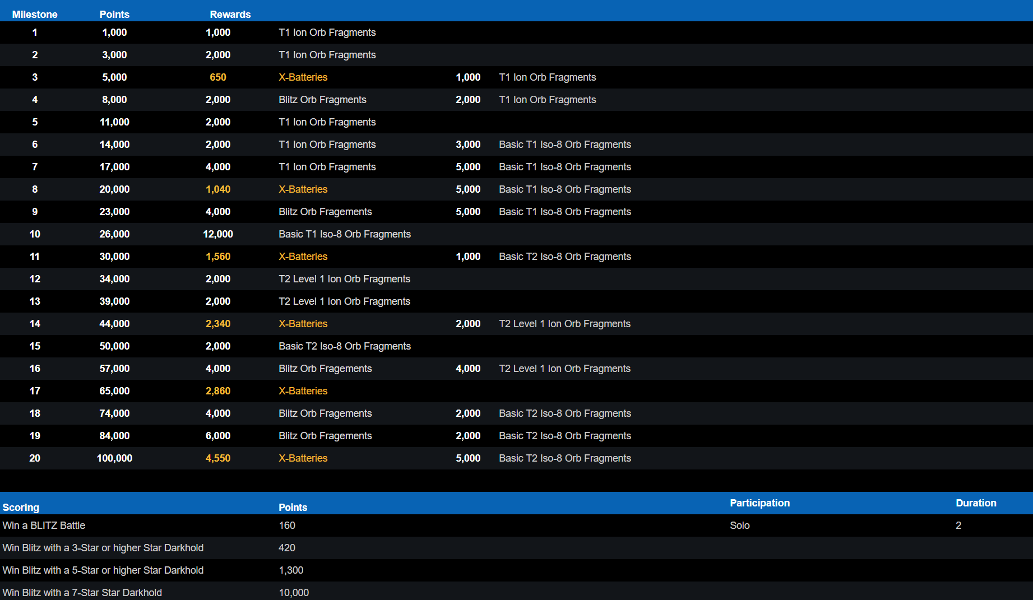Screen dimensions: 1033x600
Task: Click the 84,000 points cell
Action: pos(114,436)
